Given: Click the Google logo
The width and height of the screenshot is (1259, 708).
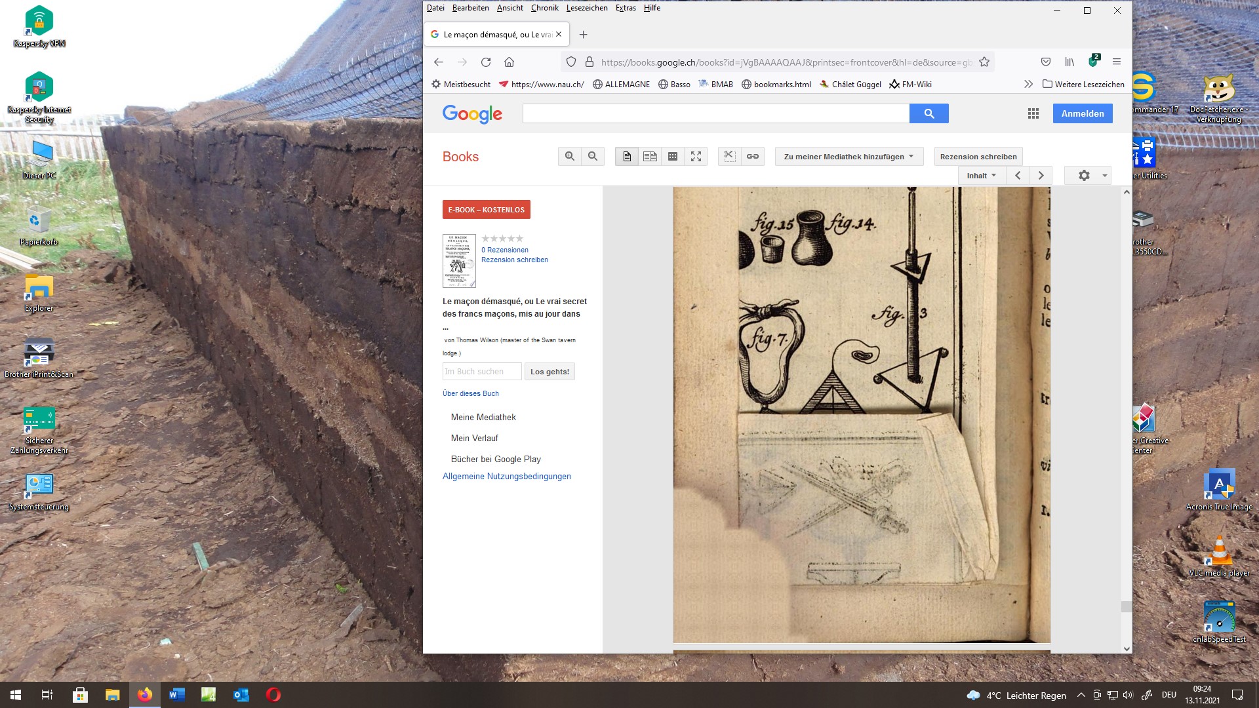Looking at the screenshot, I should tap(472, 114).
